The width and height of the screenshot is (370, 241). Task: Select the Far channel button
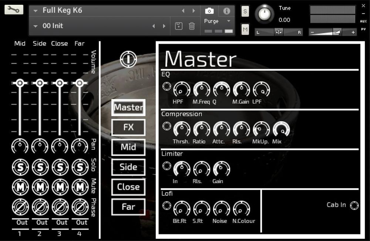128,207
